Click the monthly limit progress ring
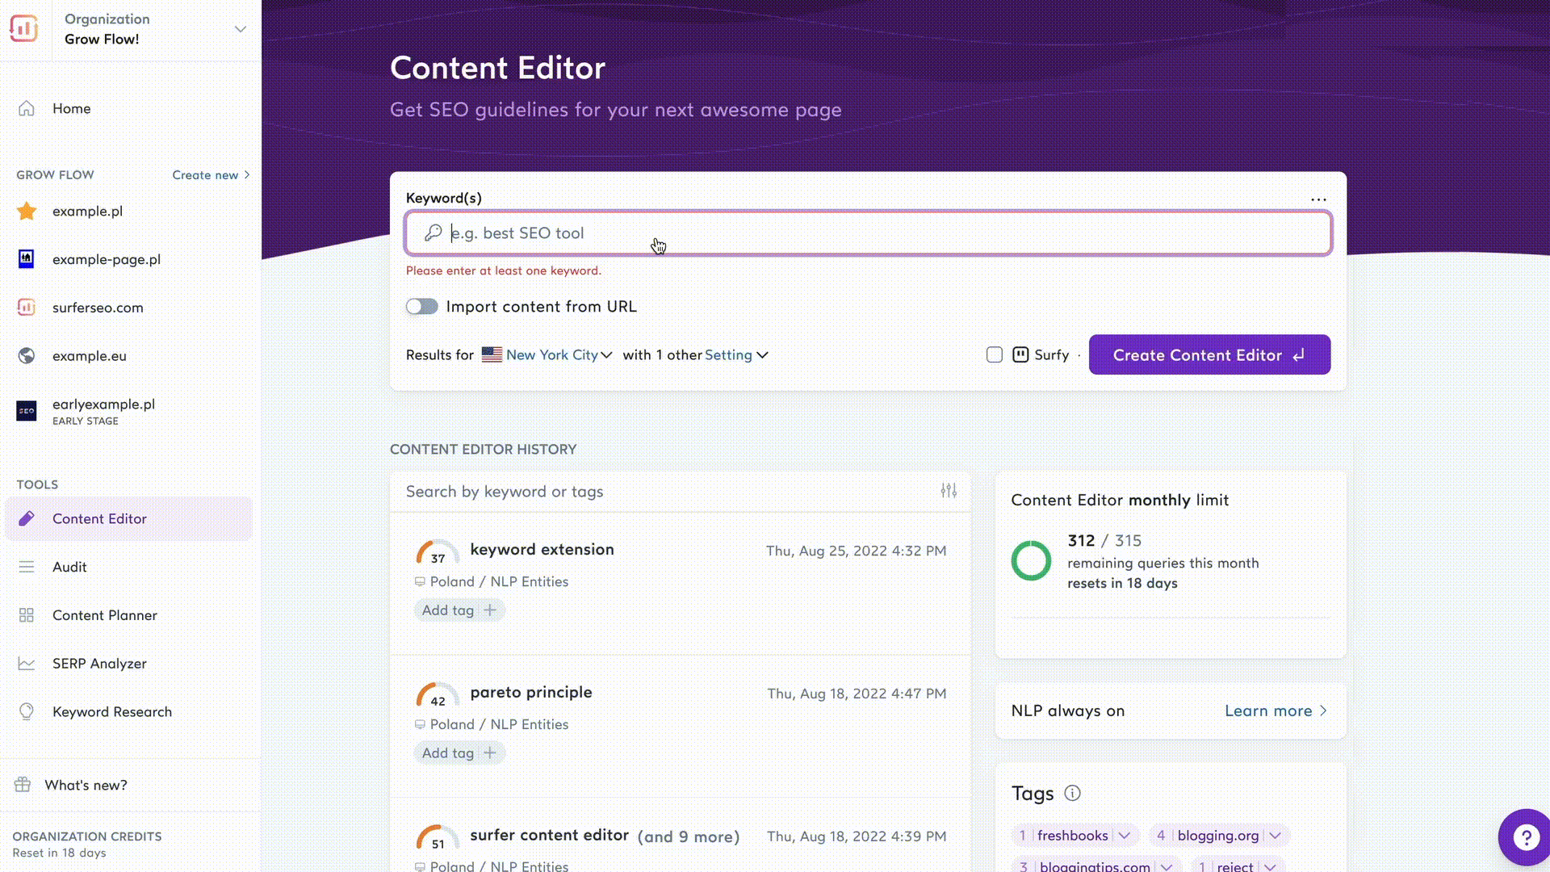 coord(1031,560)
